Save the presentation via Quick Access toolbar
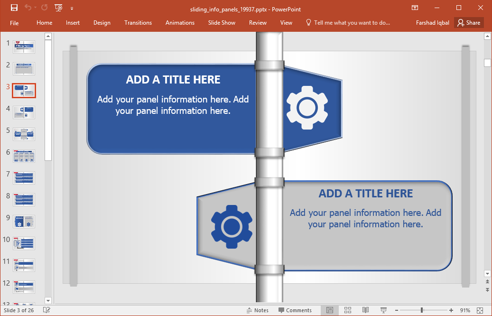 (x=14, y=8)
